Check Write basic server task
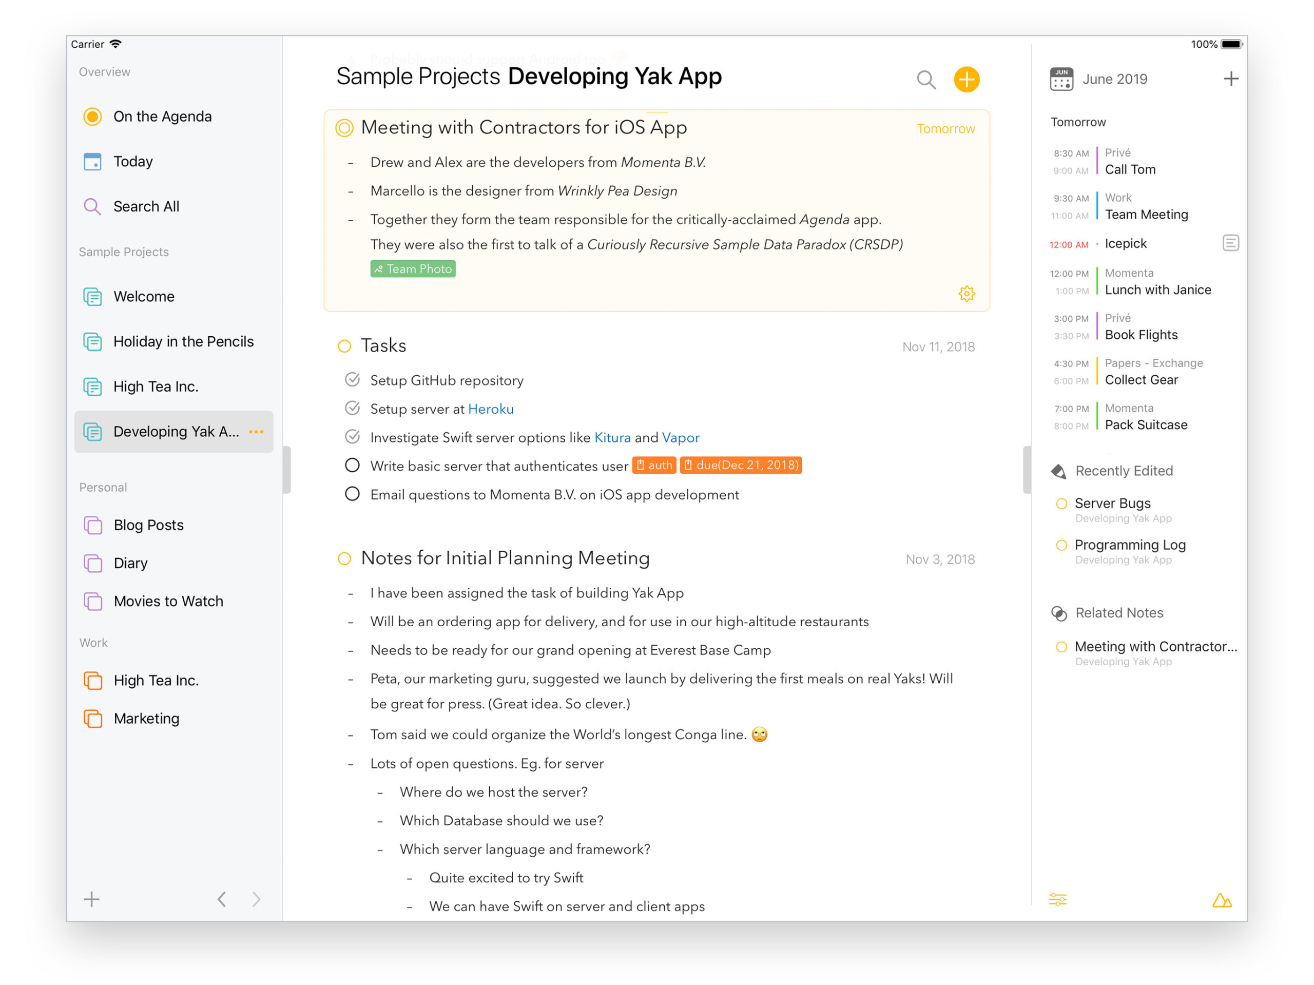 coord(352,465)
